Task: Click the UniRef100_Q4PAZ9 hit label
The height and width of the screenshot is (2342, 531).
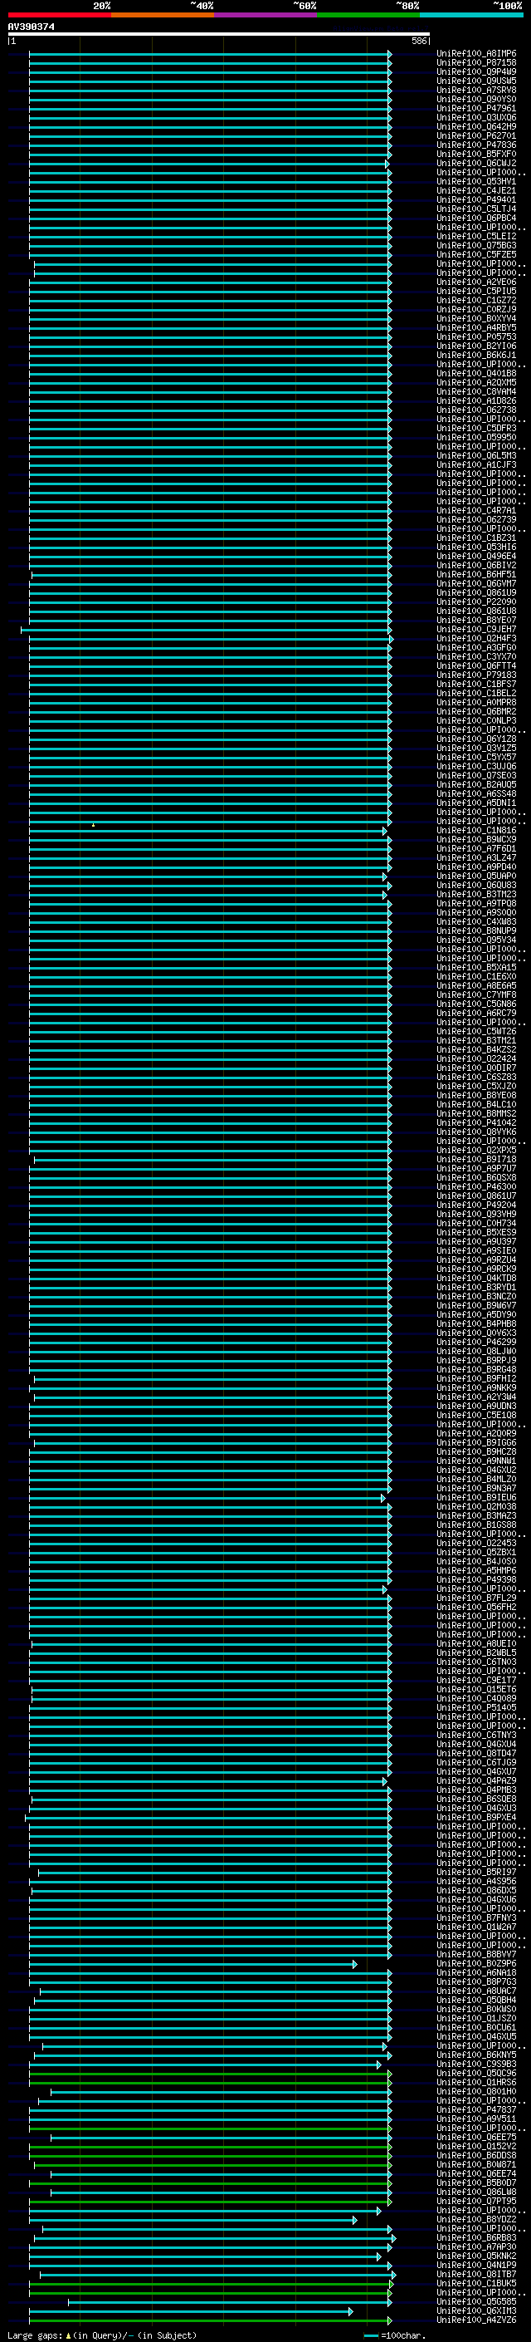Action: click(x=476, y=1780)
